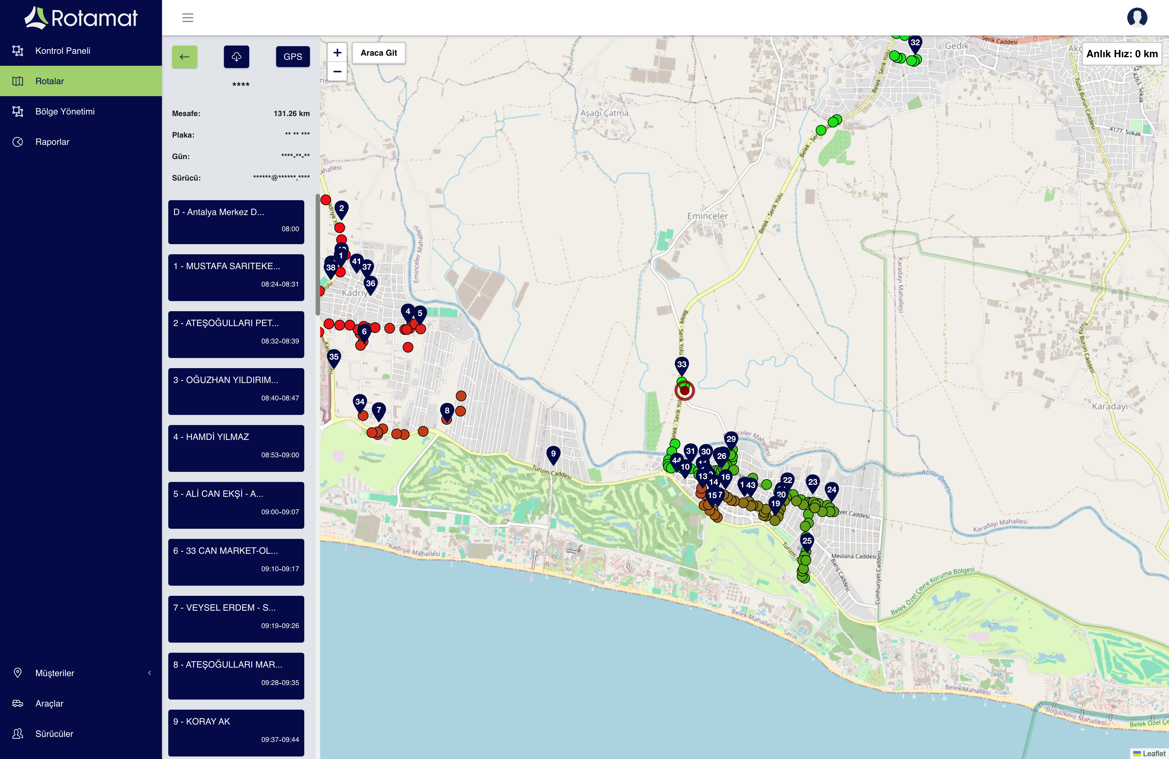Click map marker number 31

(690, 453)
